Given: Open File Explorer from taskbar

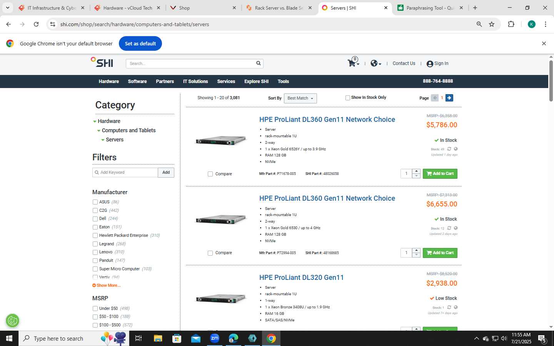Looking at the screenshot, I should [158, 338].
